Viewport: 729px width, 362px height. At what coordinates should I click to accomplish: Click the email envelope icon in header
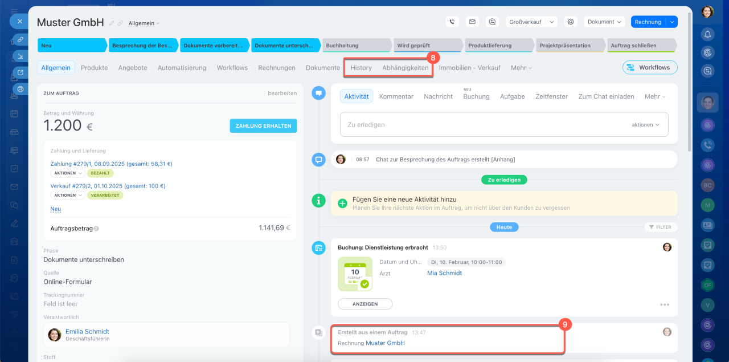(x=472, y=22)
